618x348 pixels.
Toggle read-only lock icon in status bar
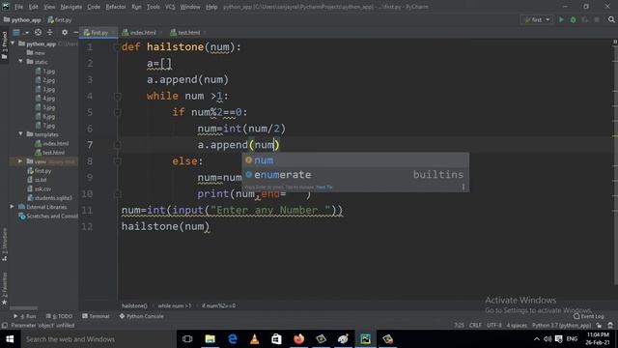point(599,326)
